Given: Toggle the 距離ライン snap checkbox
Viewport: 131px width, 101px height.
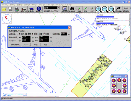Looking at the screenshot, I should (x=32, y=34).
